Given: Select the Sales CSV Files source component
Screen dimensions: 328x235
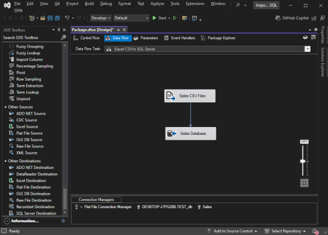Looking at the screenshot, I should [x=190, y=96].
